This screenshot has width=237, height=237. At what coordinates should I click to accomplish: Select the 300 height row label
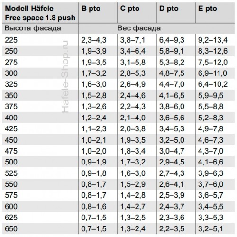point(11,73)
